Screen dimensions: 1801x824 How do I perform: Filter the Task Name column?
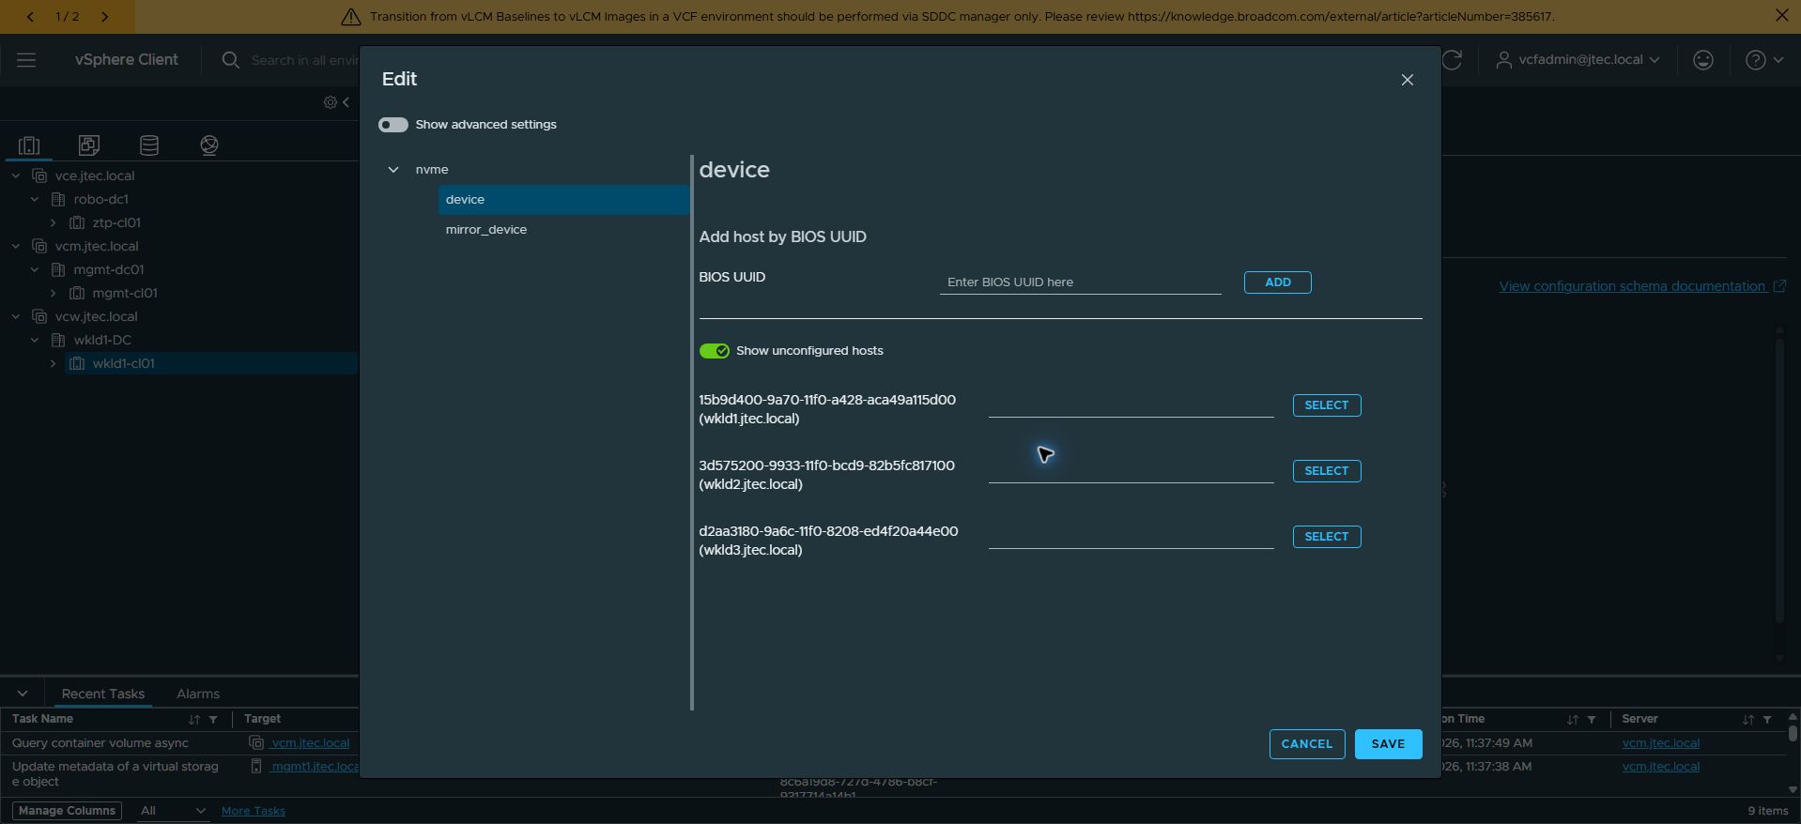coord(213,720)
